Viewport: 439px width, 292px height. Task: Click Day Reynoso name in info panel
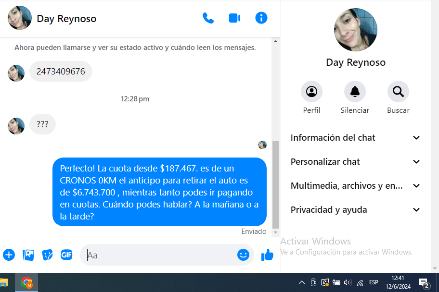[x=356, y=62]
